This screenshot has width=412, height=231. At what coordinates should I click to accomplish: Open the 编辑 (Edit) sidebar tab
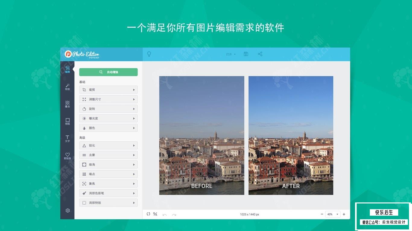coord(68,69)
